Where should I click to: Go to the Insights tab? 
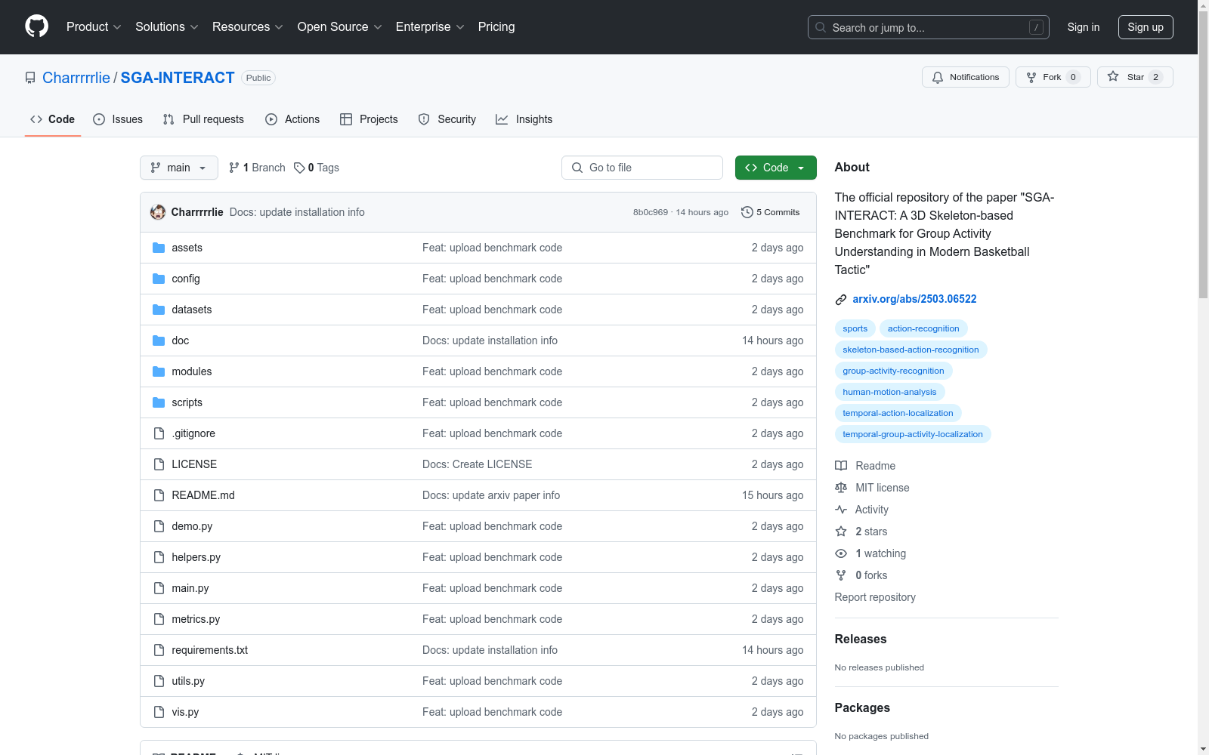pyautogui.click(x=524, y=119)
